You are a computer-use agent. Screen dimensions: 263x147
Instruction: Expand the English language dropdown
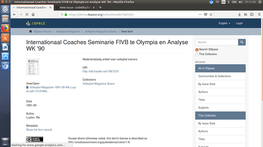pyautogui.click(x=224, y=23)
